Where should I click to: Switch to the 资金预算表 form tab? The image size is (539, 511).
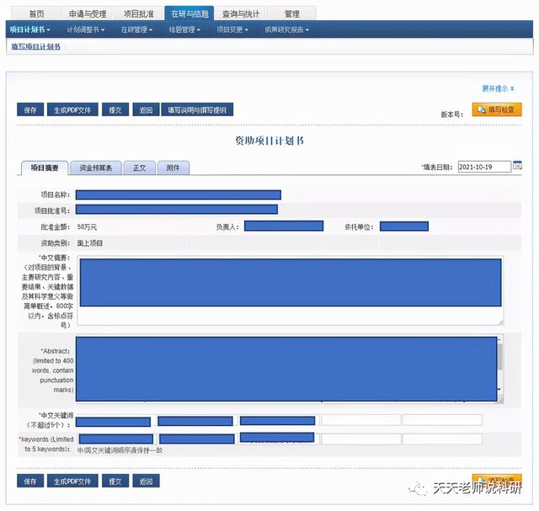[x=96, y=168]
